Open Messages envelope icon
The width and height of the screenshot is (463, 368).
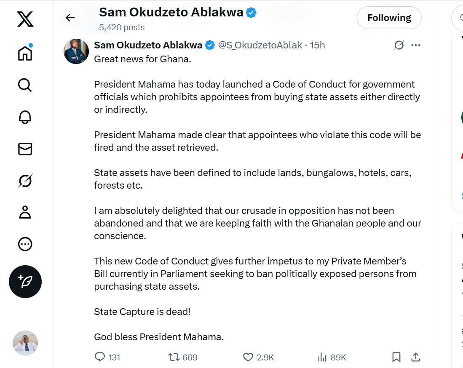[x=25, y=149]
